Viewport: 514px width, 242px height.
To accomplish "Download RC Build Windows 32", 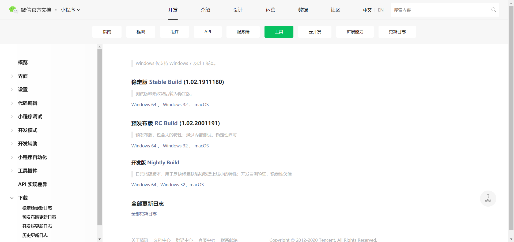I will [175, 146].
